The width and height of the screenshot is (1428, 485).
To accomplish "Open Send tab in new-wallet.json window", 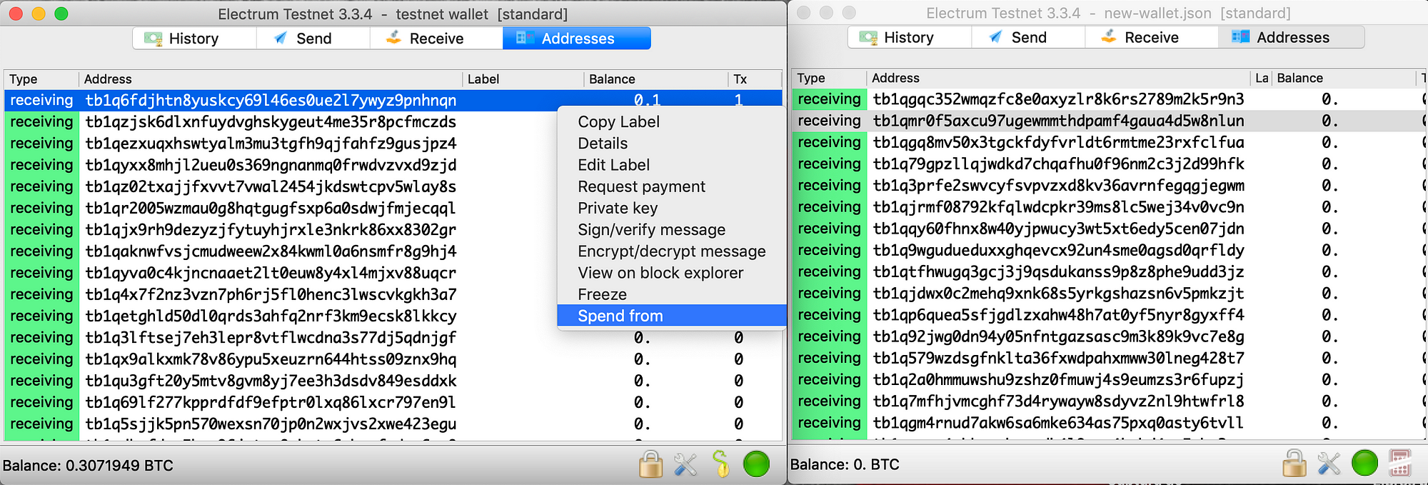I will 1028,37.
